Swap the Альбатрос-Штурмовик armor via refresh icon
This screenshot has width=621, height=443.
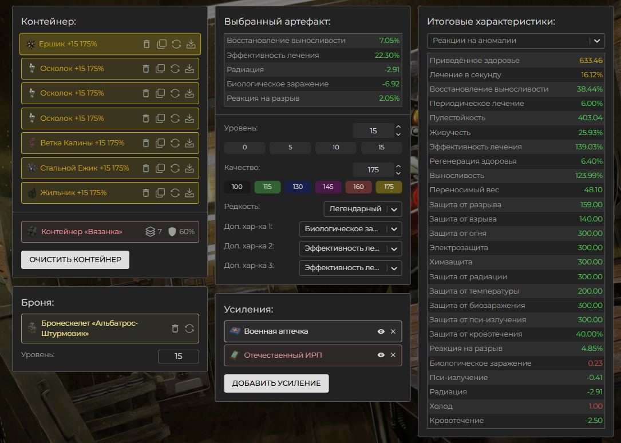click(x=189, y=329)
